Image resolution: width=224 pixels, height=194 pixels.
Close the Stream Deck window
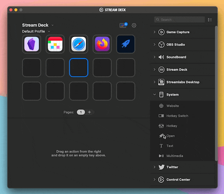coord(11,10)
